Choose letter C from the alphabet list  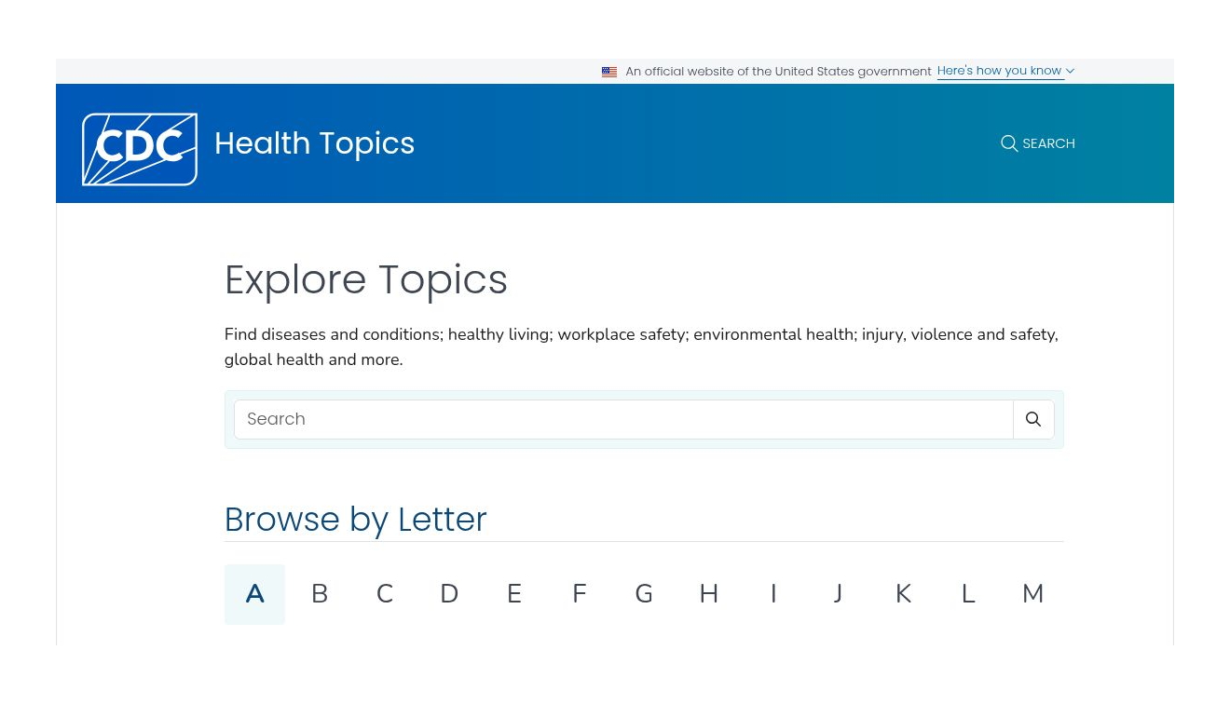[384, 594]
